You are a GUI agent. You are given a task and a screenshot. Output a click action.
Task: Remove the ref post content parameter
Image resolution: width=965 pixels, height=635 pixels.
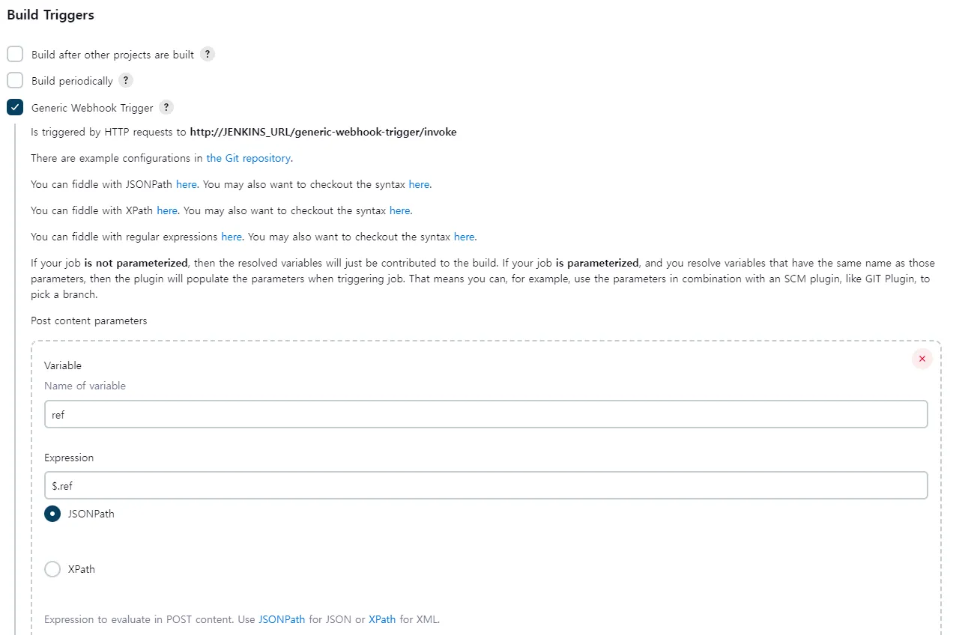(922, 359)
